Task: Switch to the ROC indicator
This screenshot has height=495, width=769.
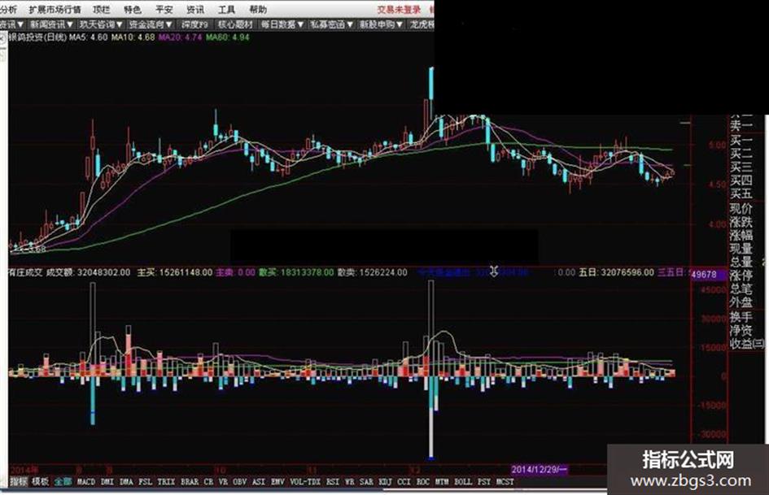Action: 423,482
